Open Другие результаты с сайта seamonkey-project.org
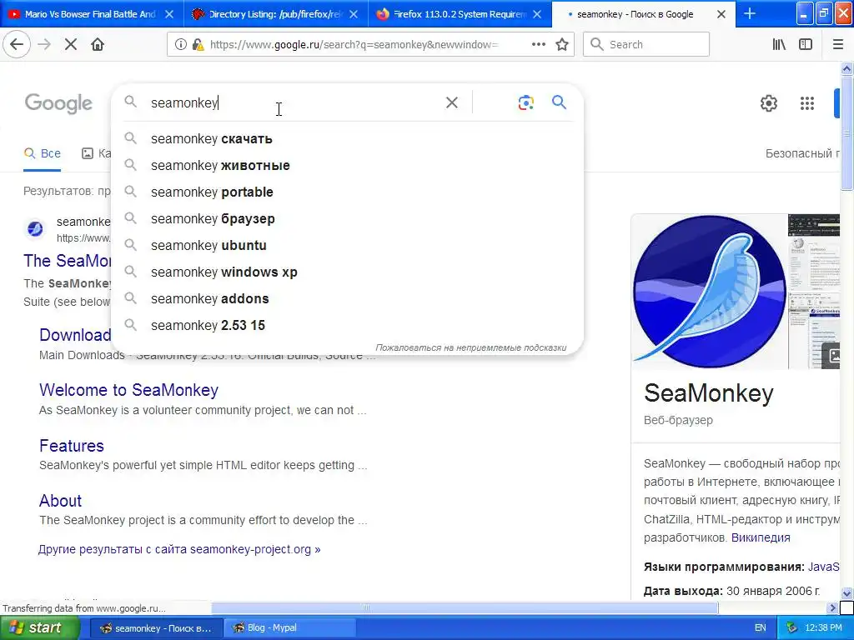 [x=179, y=549]
